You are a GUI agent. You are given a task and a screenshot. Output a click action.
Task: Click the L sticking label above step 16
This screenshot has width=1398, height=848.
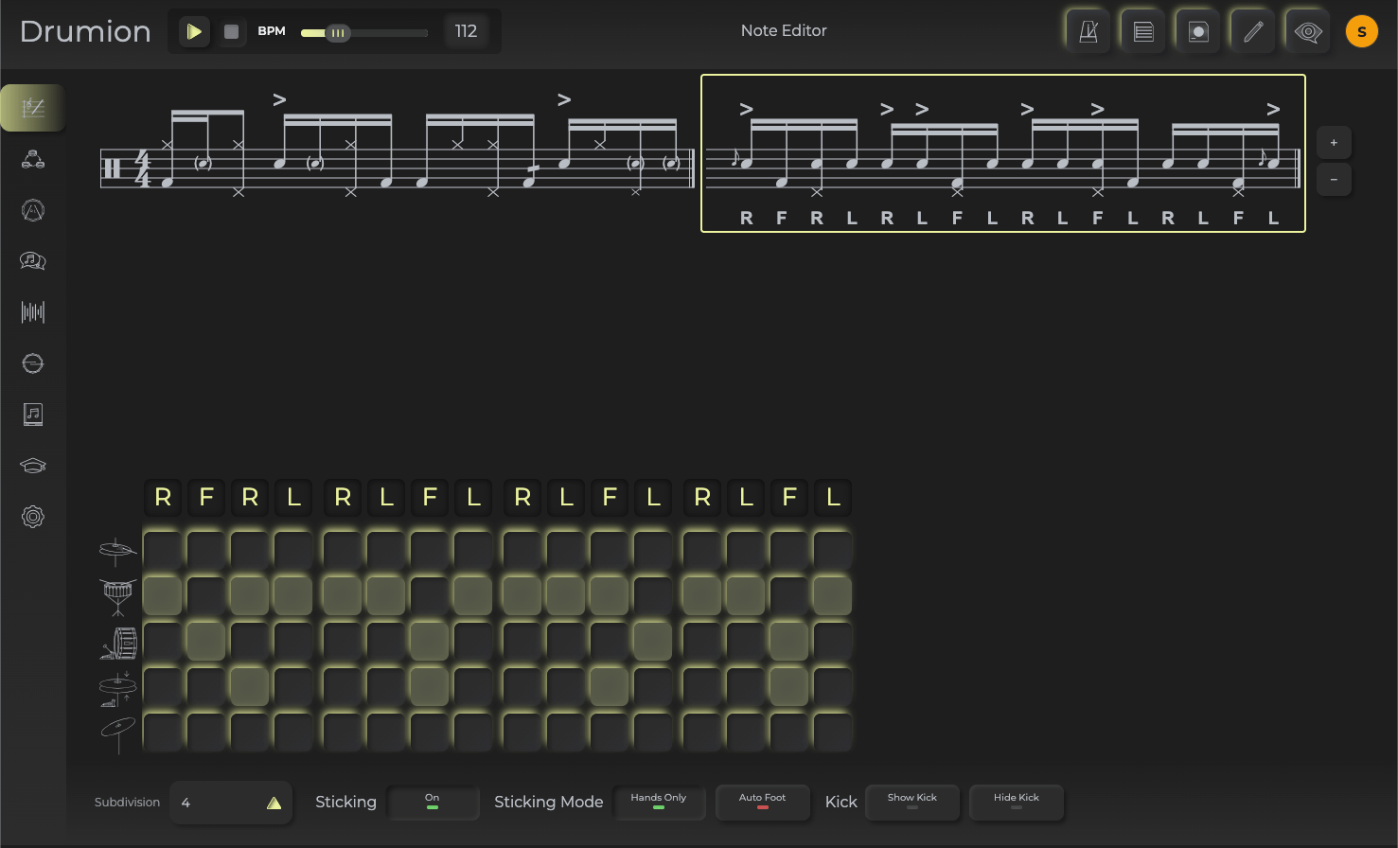pyautogui.click(x=833, y=498)
